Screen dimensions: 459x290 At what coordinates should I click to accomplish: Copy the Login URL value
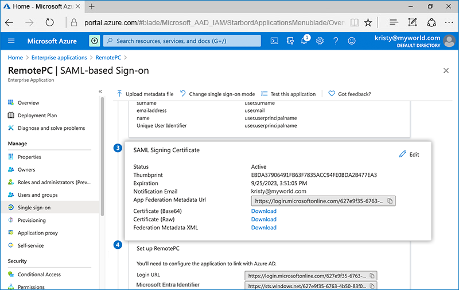(x=371, y=275)
